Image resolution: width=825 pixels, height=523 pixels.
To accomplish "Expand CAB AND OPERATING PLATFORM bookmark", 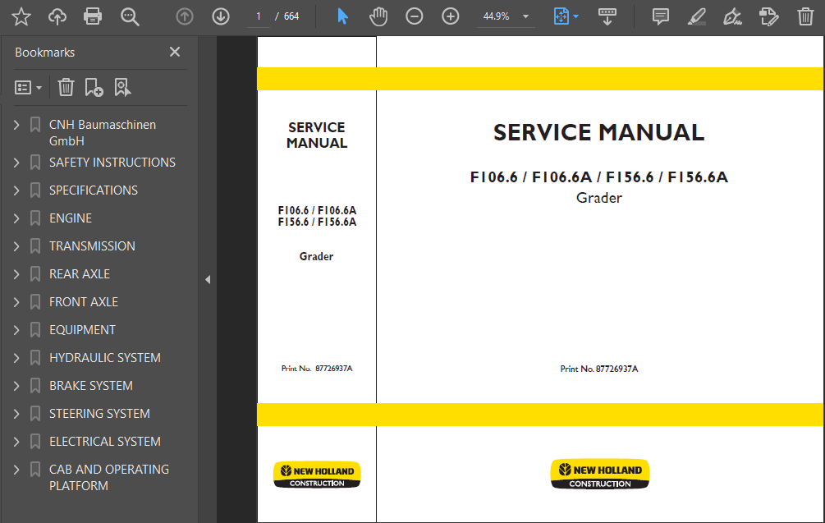I will (x=16, y=470).
